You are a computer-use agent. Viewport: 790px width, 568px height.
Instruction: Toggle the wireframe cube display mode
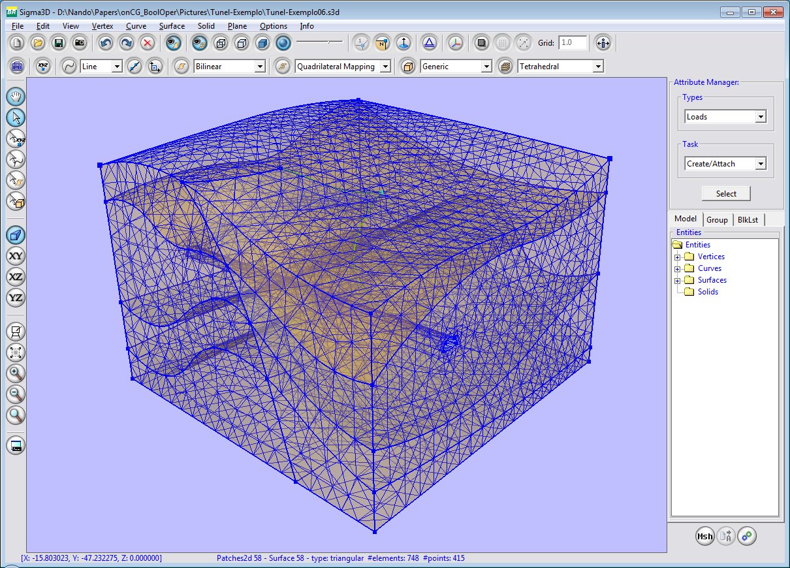pyautogui.click(x=221, y=43)
